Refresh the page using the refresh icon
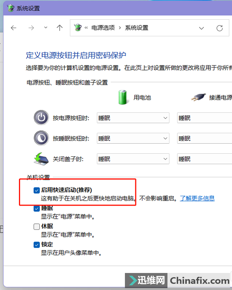The width and height of the screenshot is (232, 290). 220,28
